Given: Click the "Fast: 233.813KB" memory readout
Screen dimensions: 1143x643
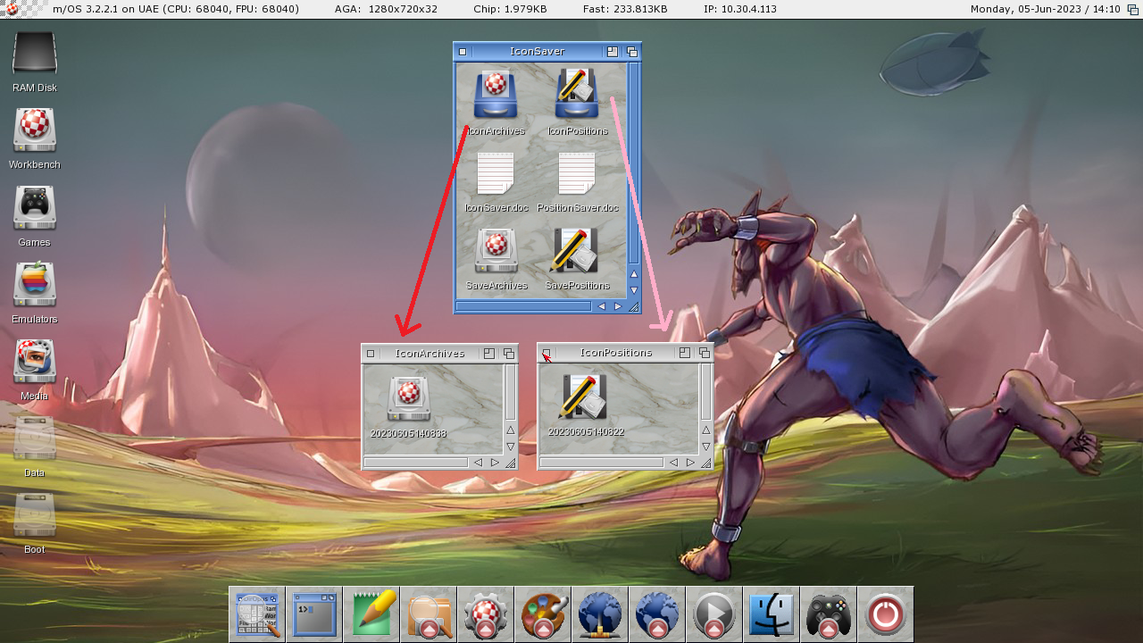Looking at the screenshot, I should pyautogui.click(x=626, y=9).
